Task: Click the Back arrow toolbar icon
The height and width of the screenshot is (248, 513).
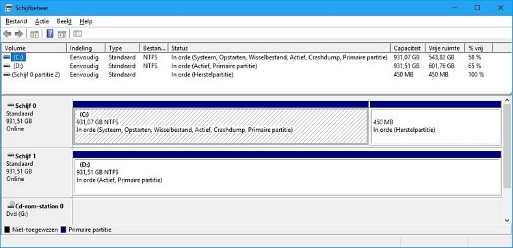Action: (8, 33)
